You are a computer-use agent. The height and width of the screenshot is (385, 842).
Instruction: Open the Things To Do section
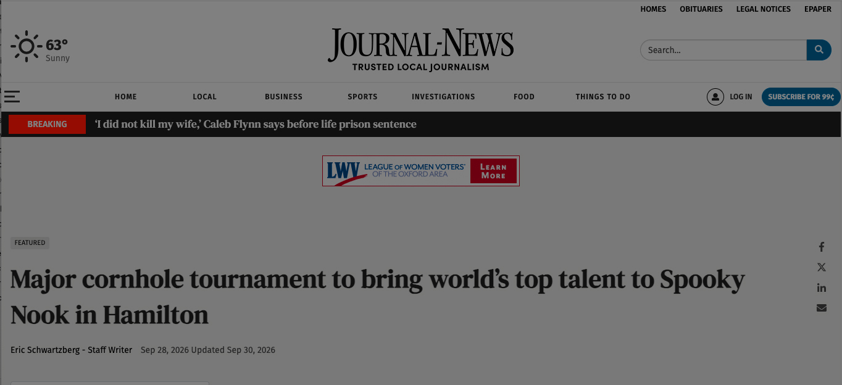[x=603, y=97]
